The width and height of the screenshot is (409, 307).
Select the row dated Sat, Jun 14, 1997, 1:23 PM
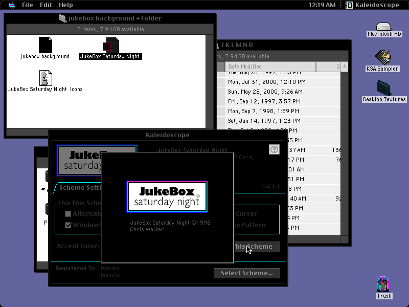point(279,121)
